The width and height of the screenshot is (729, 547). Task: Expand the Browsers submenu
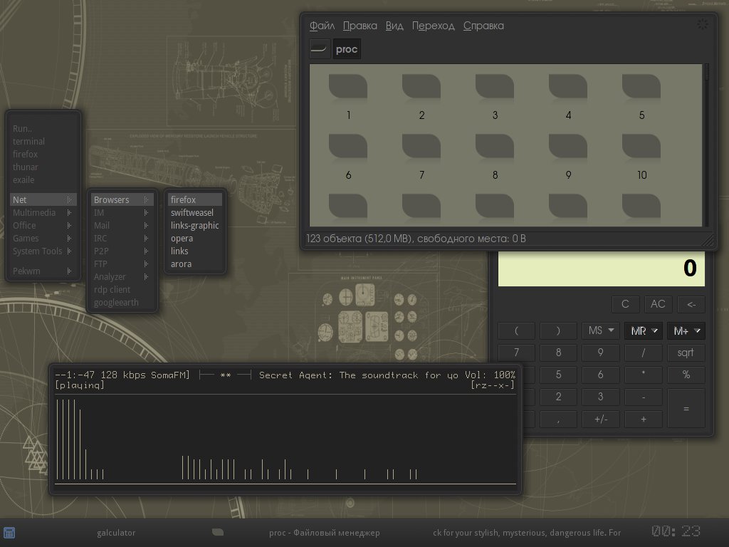[x=122, y=199]
